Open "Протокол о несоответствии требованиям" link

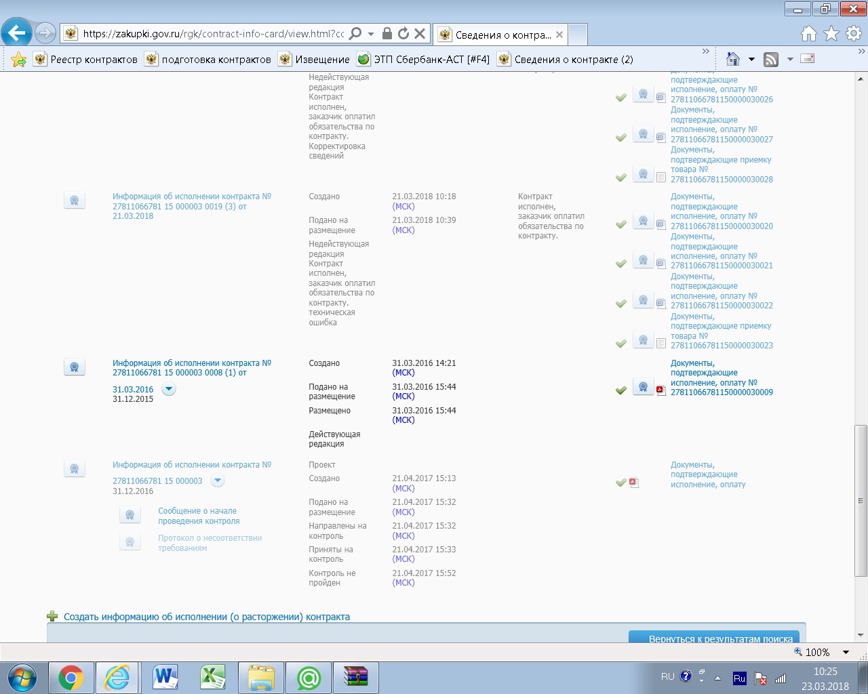(x=210, y=543)
